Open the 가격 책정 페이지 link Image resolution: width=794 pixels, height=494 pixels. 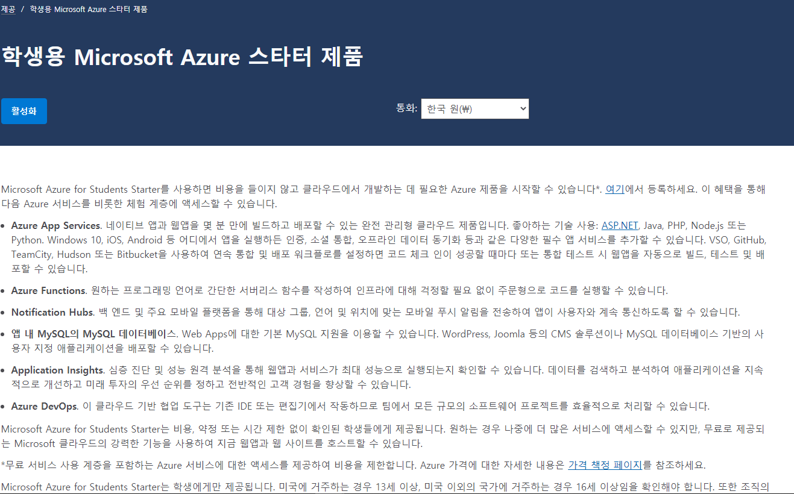pos(605,465)
